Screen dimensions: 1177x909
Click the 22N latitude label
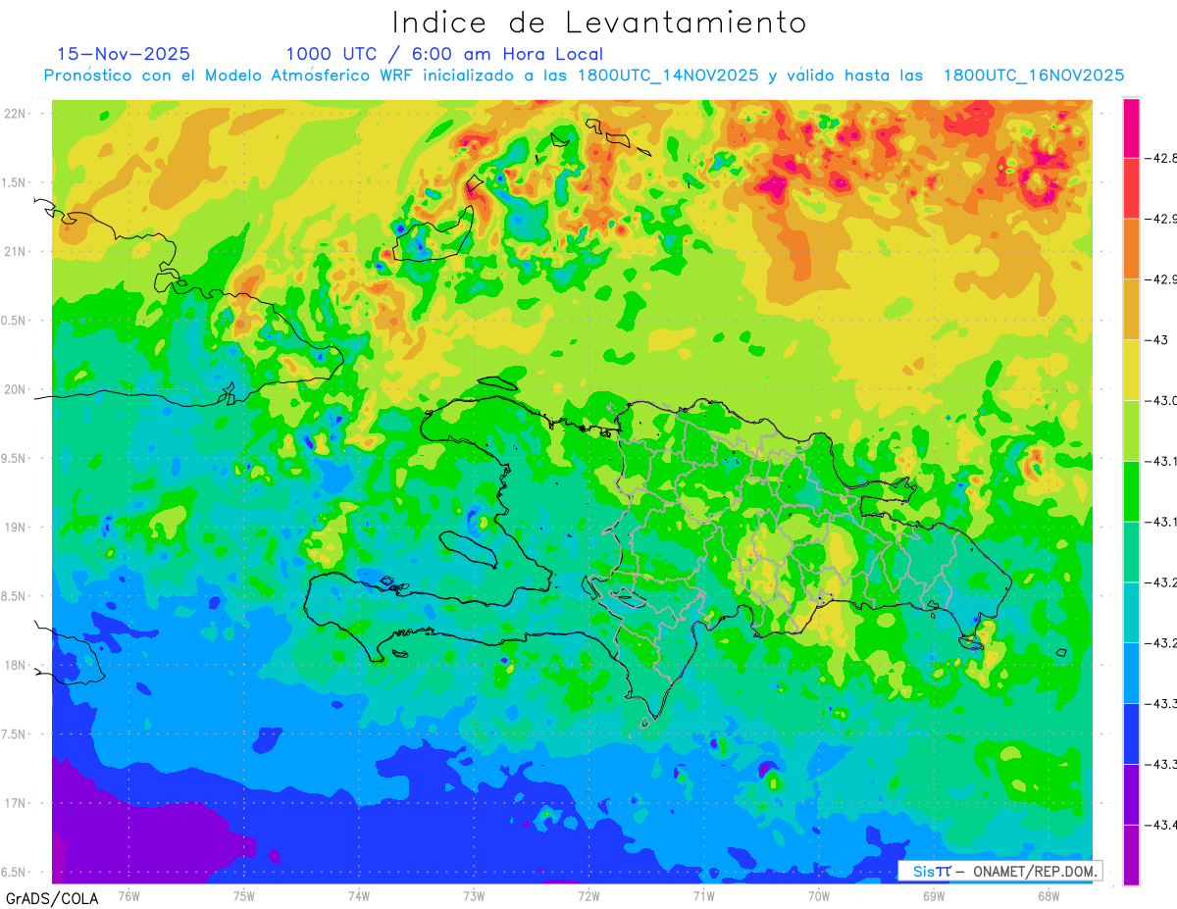[15, 114]
